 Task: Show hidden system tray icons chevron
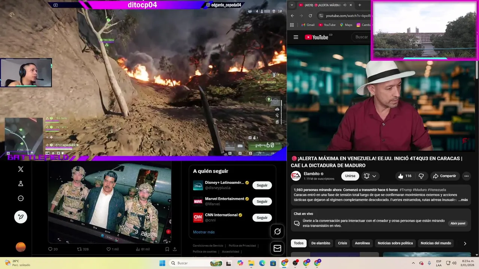click(413, 263)
